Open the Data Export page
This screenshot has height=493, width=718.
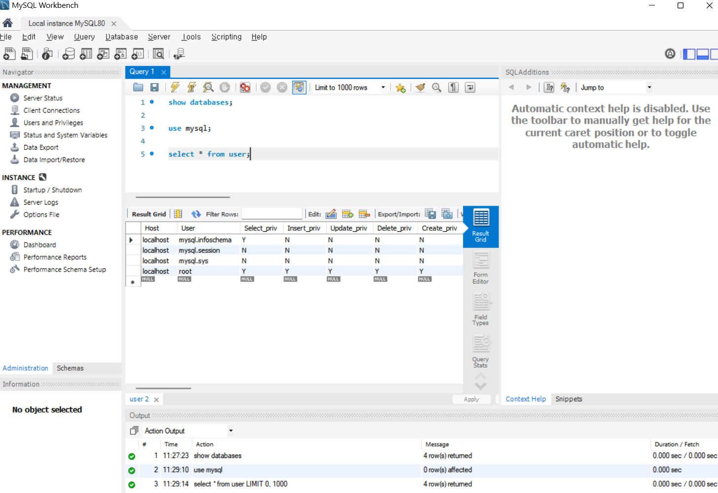coord(41,147)
